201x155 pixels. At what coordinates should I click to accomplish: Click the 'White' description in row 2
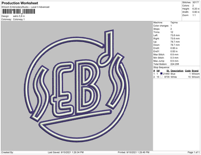pos(174,77)
